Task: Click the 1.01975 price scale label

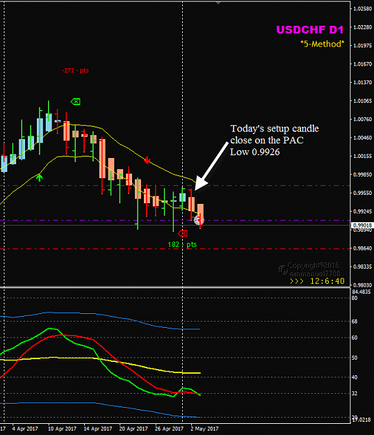Action: coord(363,45)
